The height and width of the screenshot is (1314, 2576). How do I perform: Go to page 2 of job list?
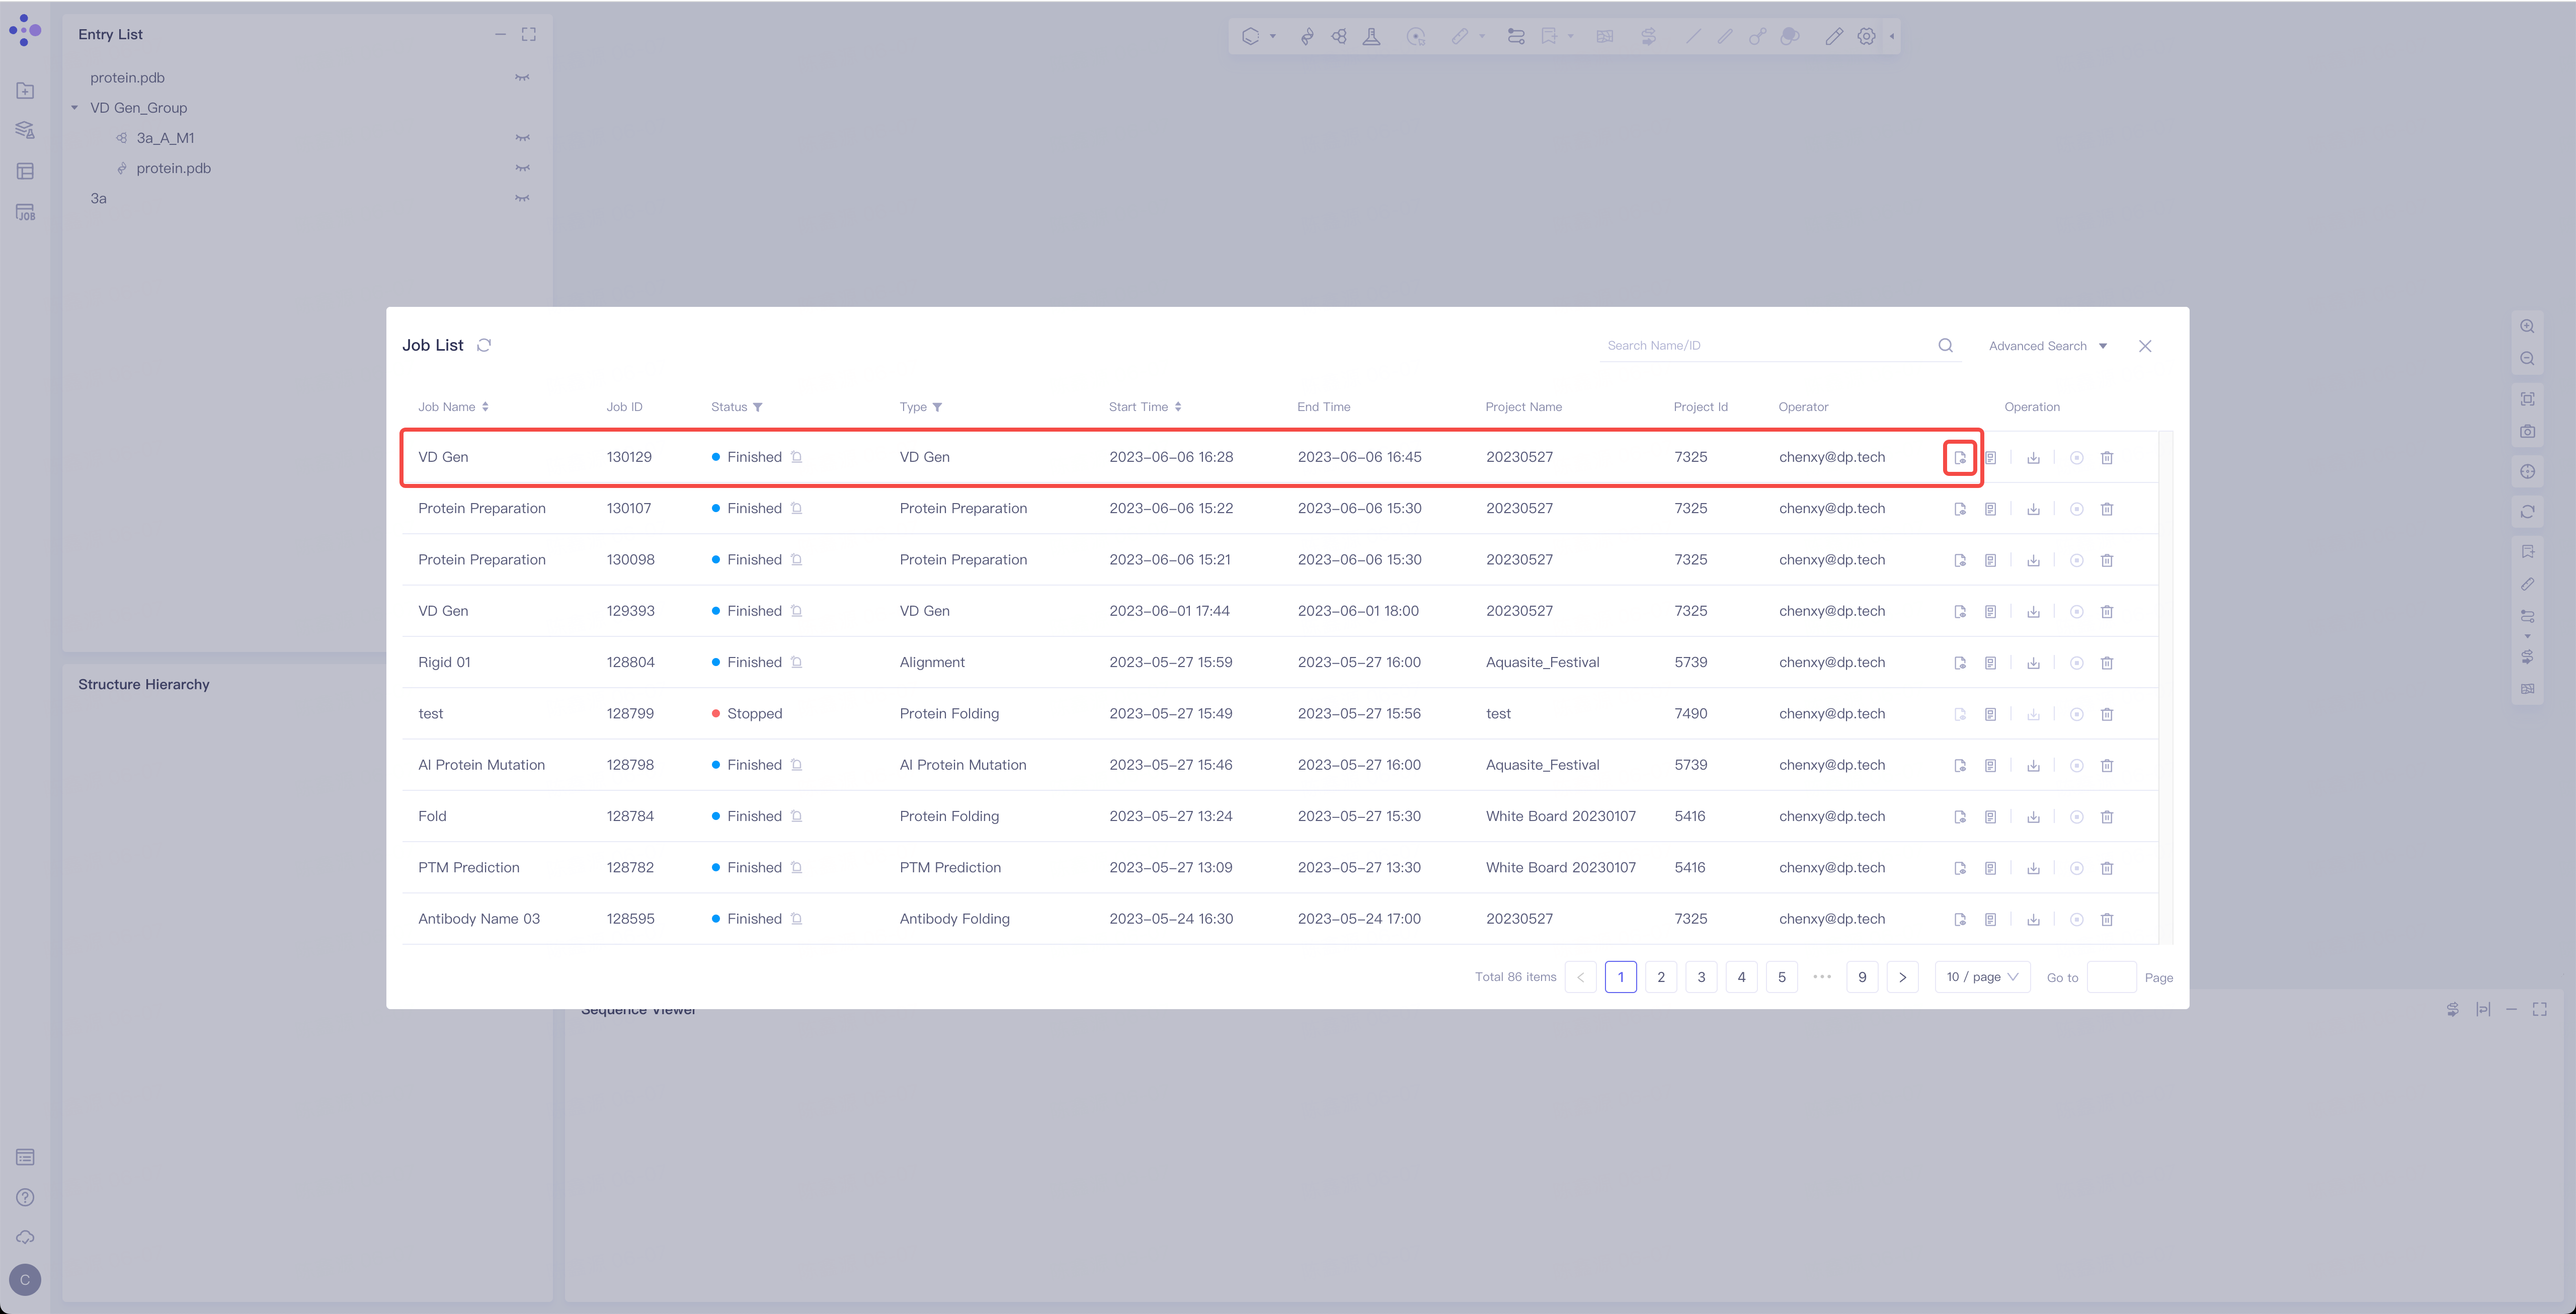[x=1661, y=977]
